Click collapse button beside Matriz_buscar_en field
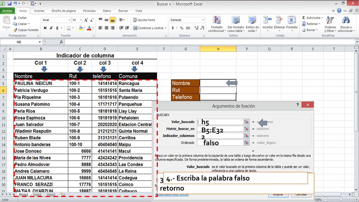The image size is (359, 202). point(246,129)
